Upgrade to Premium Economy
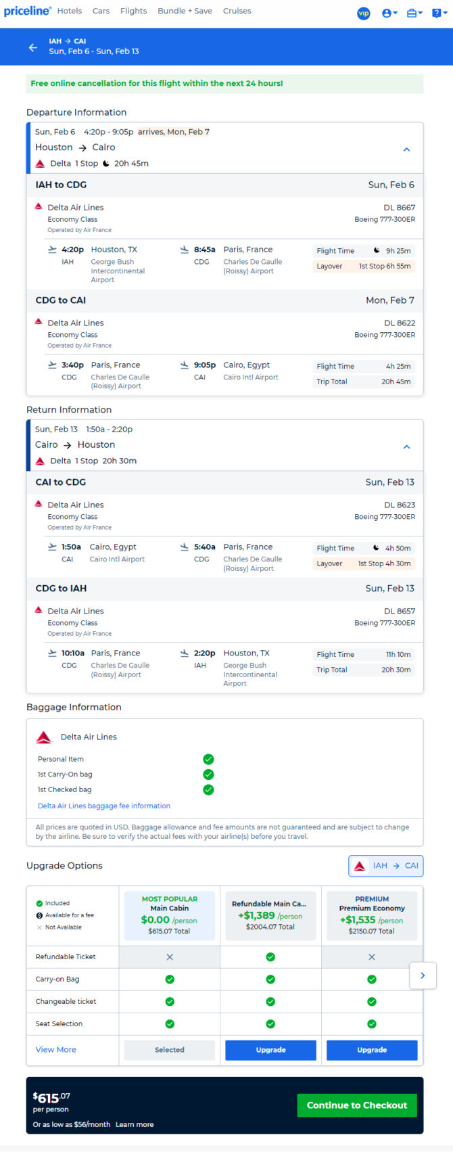453x1152 pixels. pos(372,1050)
